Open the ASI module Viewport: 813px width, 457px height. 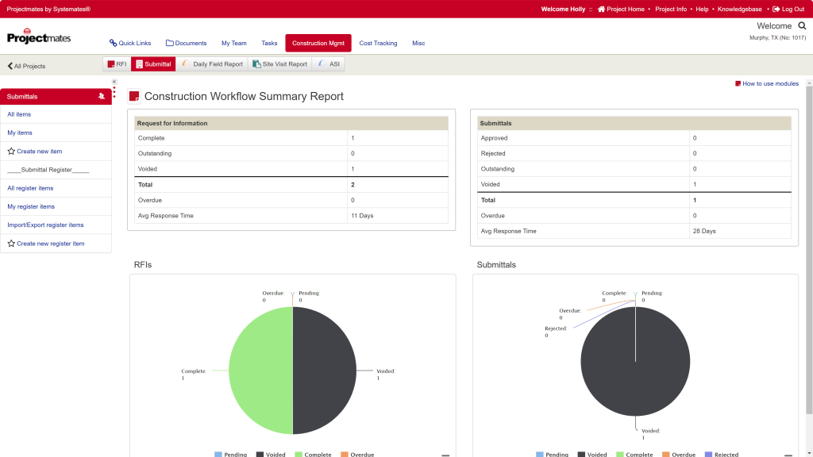pyautogui.click(x=329, y=64)
